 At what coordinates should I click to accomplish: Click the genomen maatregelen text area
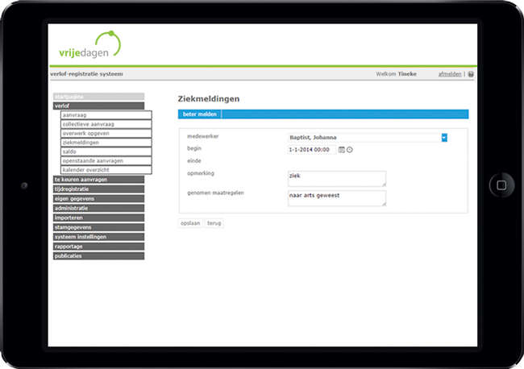(x=337, y=198)
